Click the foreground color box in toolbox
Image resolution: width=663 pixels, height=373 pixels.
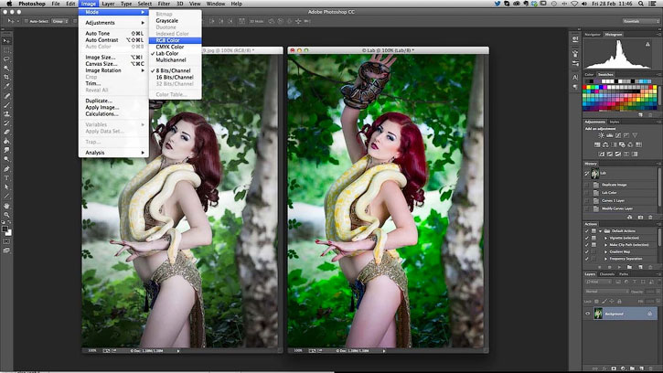tap(5, 229)
